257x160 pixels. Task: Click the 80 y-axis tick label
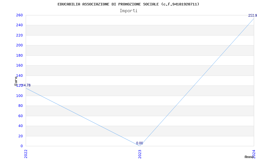[21, 106]
